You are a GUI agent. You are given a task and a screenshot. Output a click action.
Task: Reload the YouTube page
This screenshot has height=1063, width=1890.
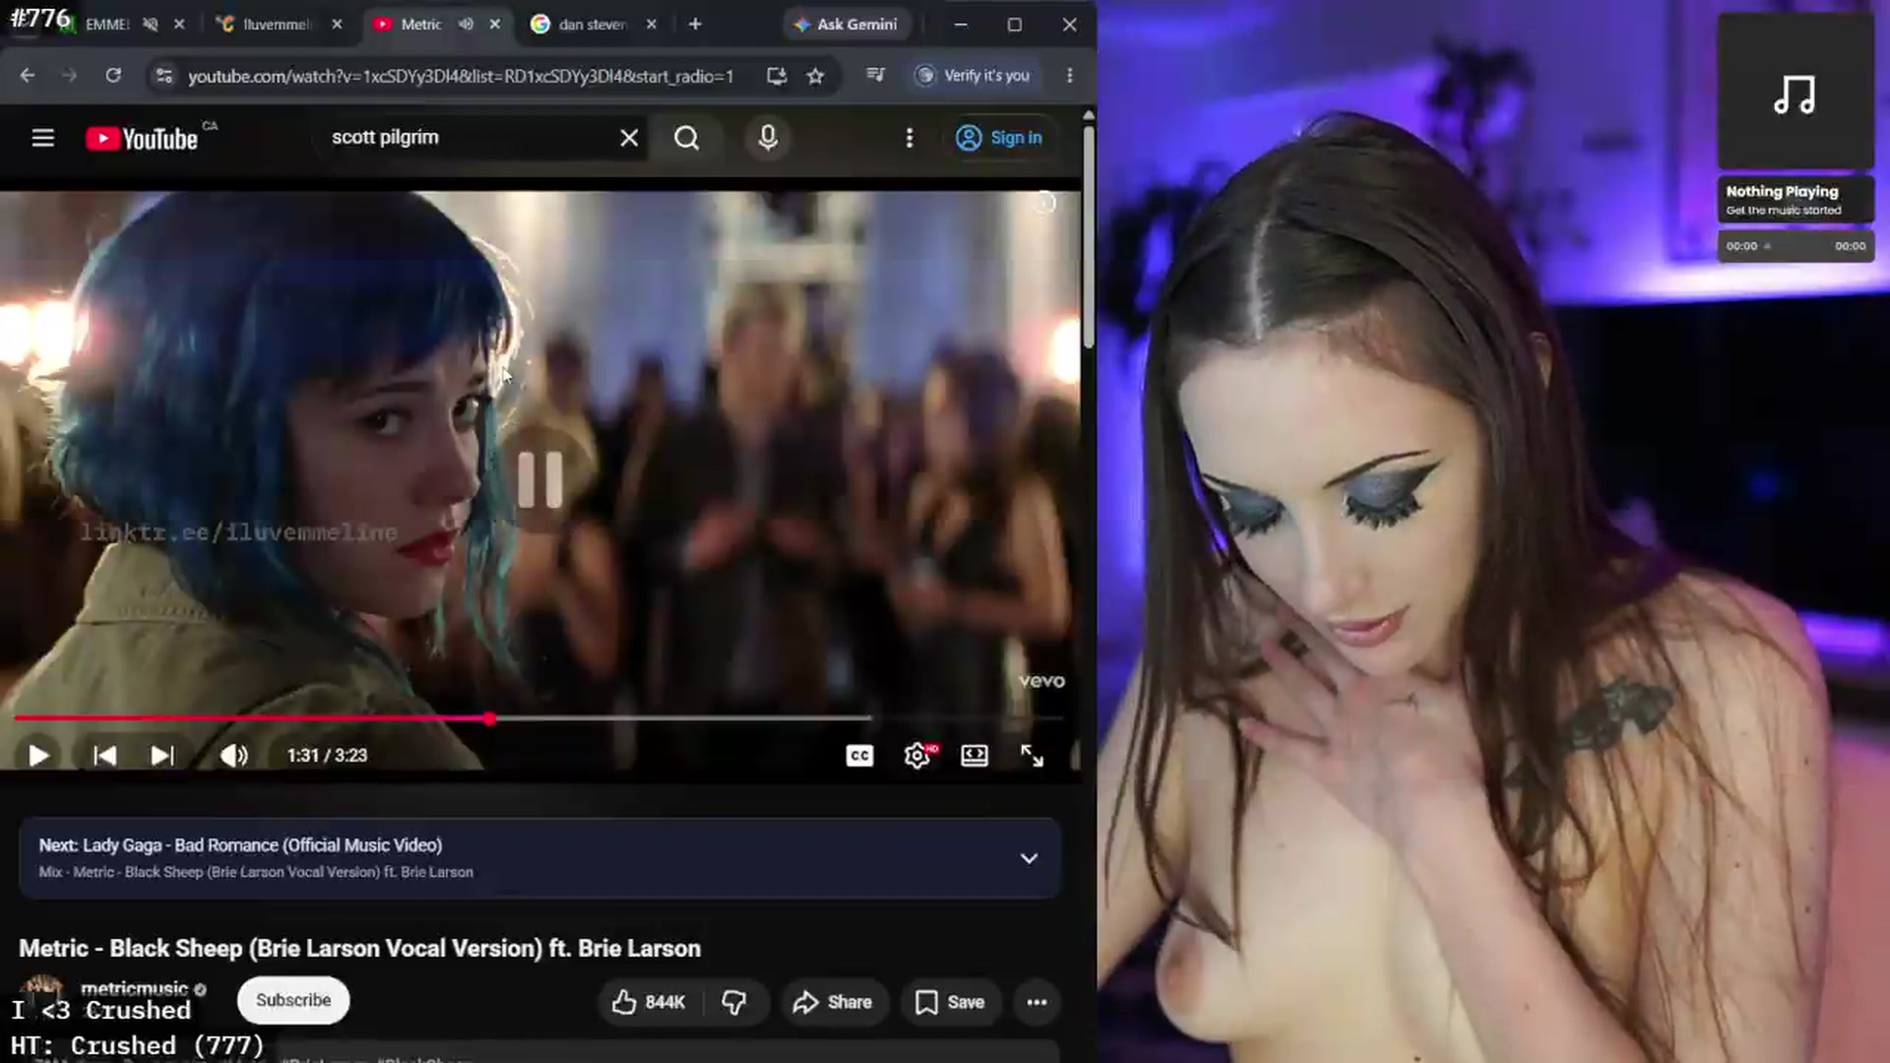(113, 76)
